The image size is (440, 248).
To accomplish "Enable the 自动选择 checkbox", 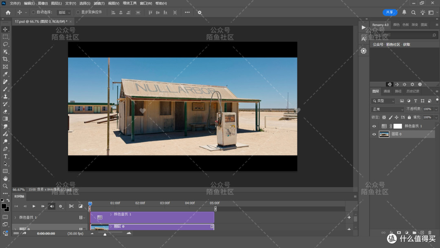I will pyautogui.click(x=33, y=12).
